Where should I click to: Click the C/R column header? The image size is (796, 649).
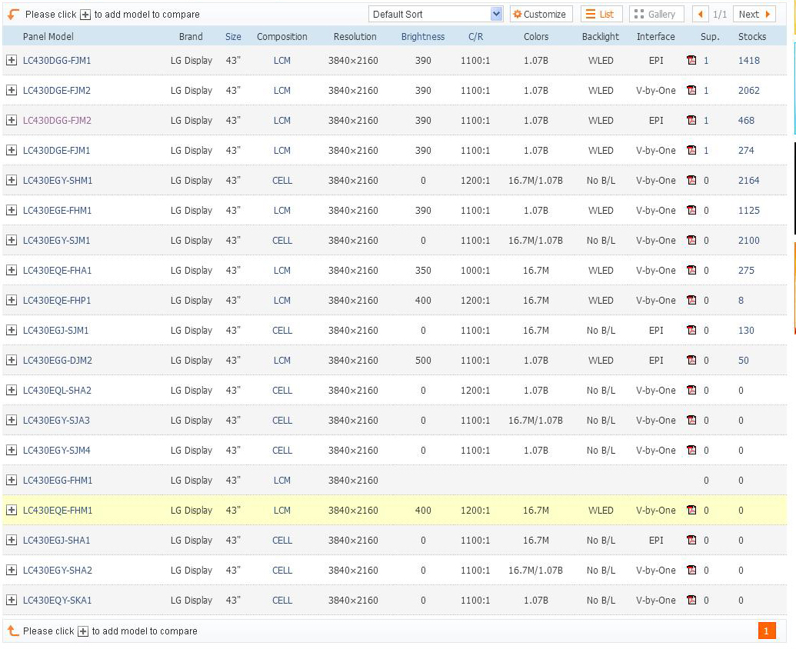pyautogui.click(x=475, y=36)
